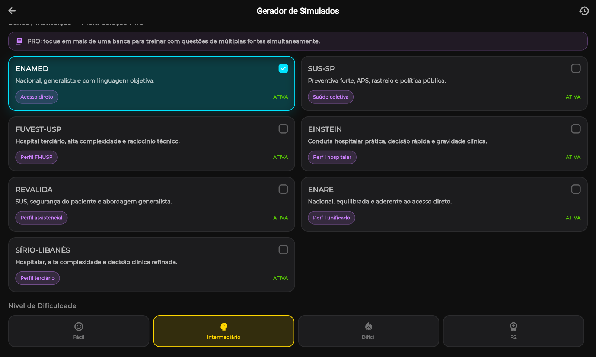Click 'SUS, segurança do paciente' description

click(x=93, y=202)
